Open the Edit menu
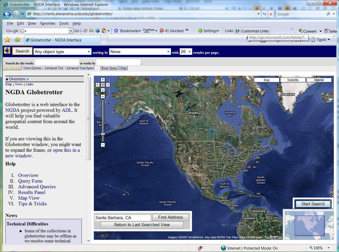Viewport: 339px width, 252px height. point(20,23)
